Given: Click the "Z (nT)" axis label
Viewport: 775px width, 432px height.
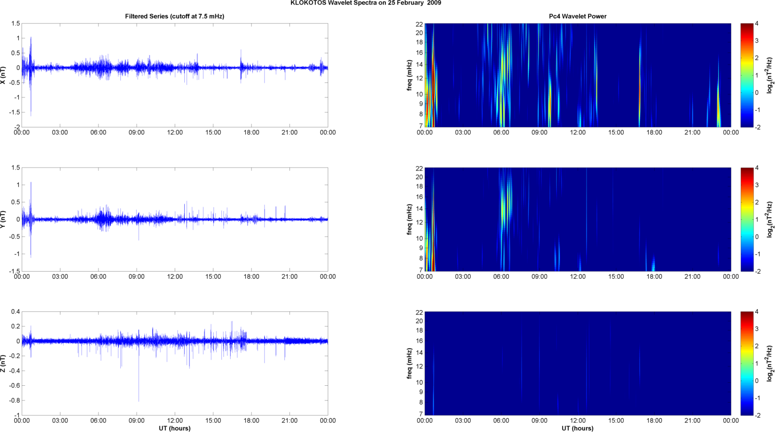Looking at the screenshot, I should (x=4, y=363).
